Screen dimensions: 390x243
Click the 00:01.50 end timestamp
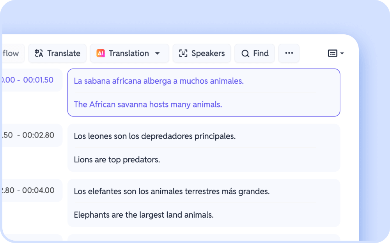point(38,80)
